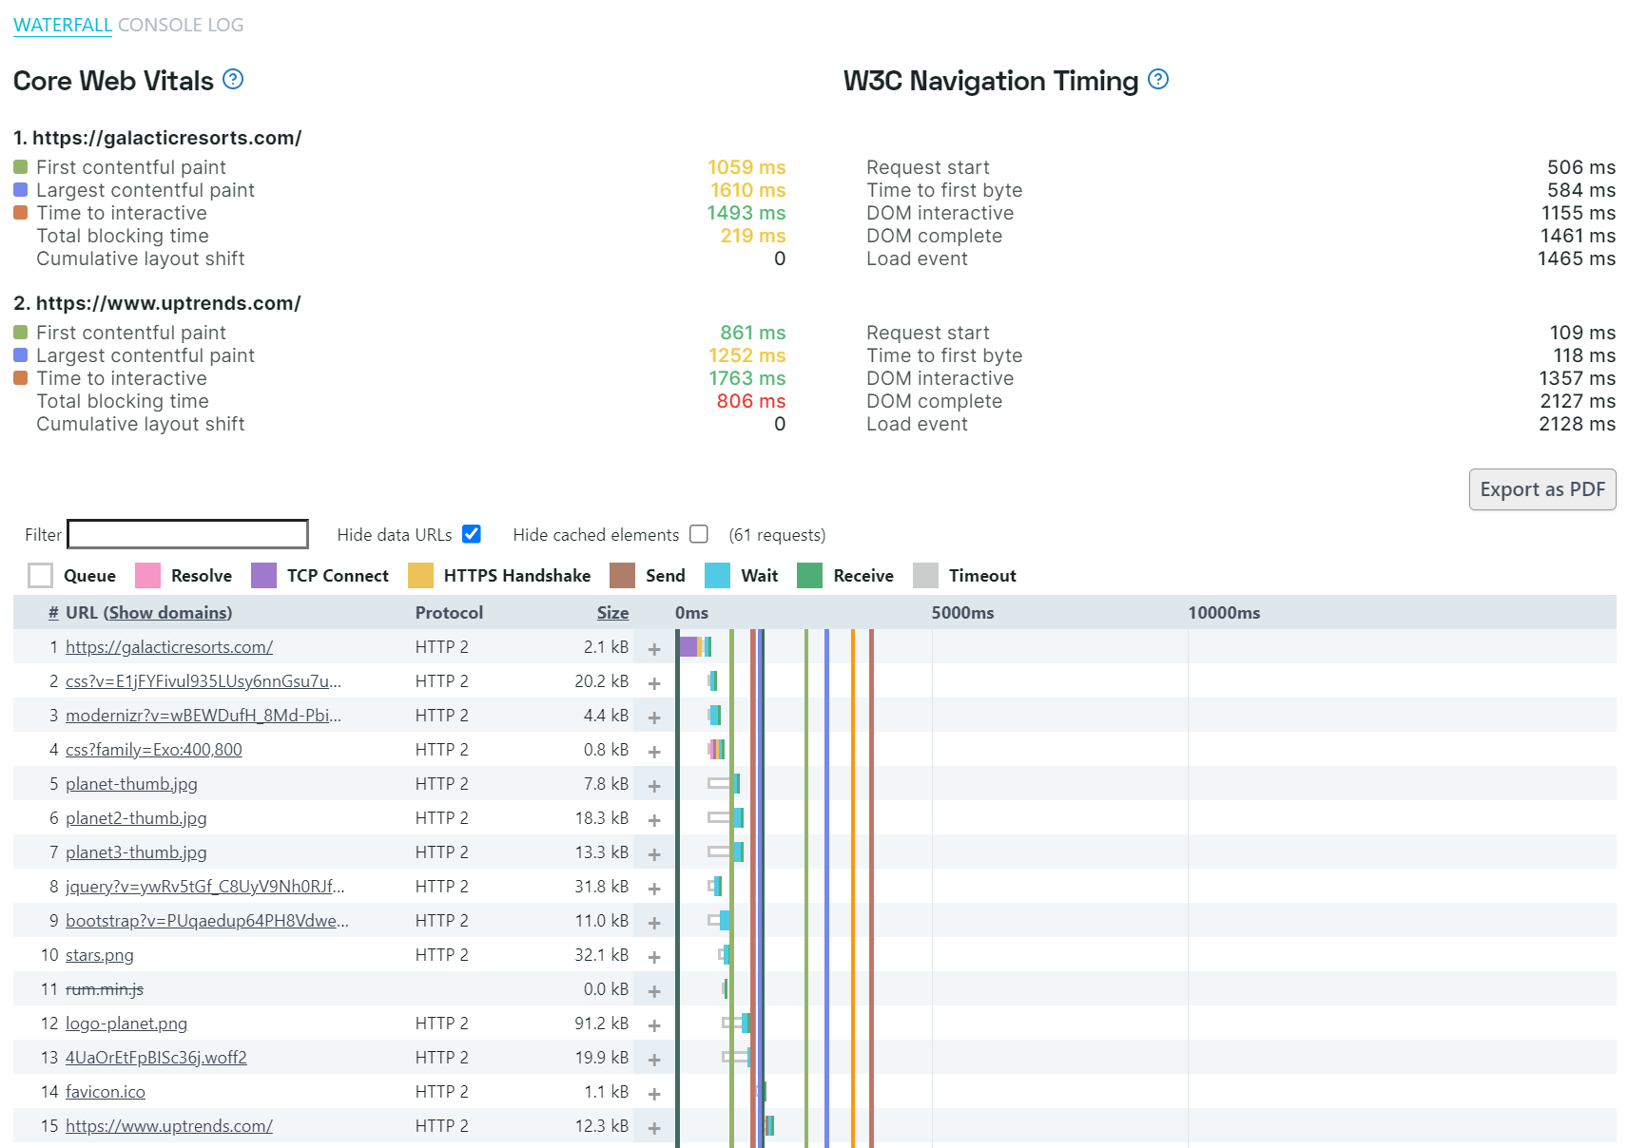Enable the Hide cached elements checkbox
The image size is (1628, 1148).
[x=699, y=534]
